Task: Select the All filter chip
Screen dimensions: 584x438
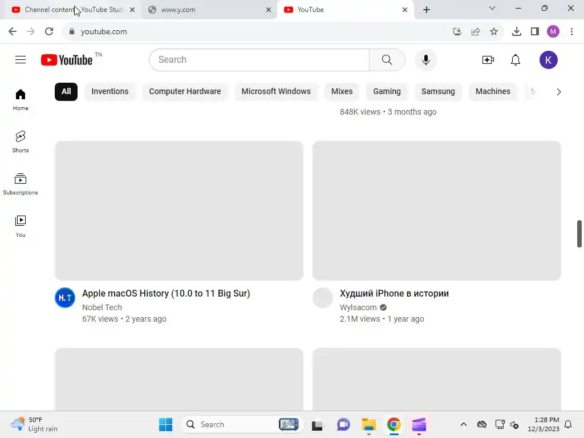Action: coord(66,92)
